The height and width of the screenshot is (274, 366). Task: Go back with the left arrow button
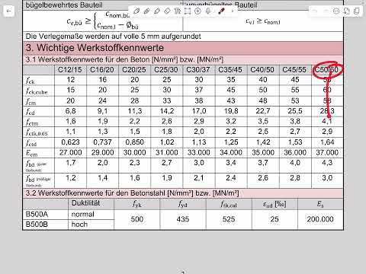(x=9, y=11)
